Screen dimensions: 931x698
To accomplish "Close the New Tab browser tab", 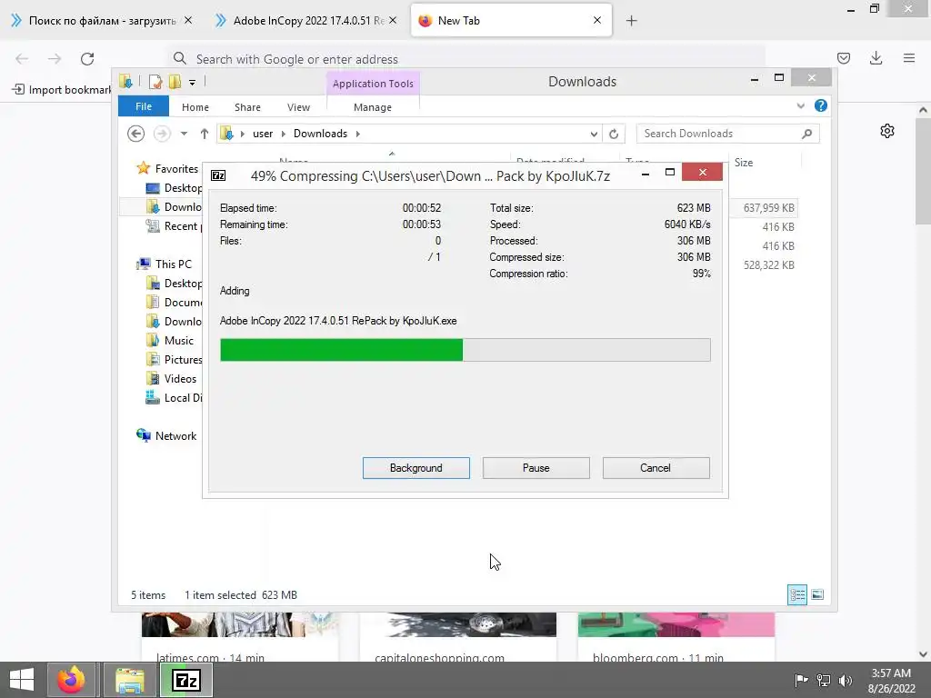I will [x=597, y=20].
